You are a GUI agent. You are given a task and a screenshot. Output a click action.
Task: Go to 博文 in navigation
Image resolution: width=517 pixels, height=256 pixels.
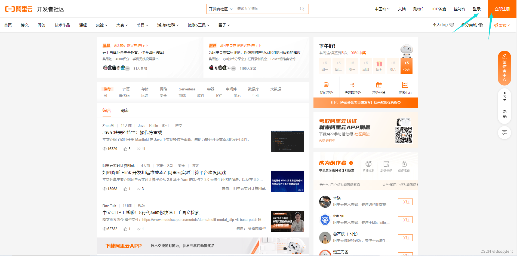(x=25, y=25)
